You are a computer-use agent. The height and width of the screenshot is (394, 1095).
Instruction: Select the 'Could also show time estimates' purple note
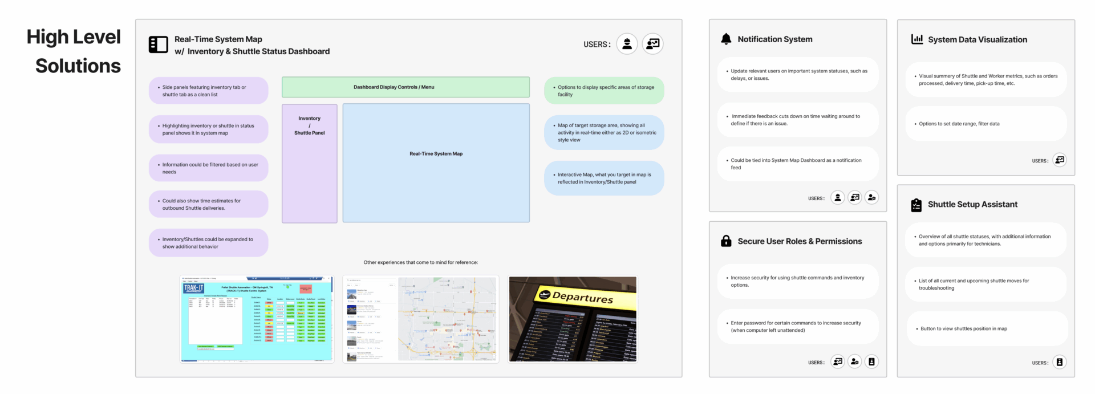click(x=208, y=204)
